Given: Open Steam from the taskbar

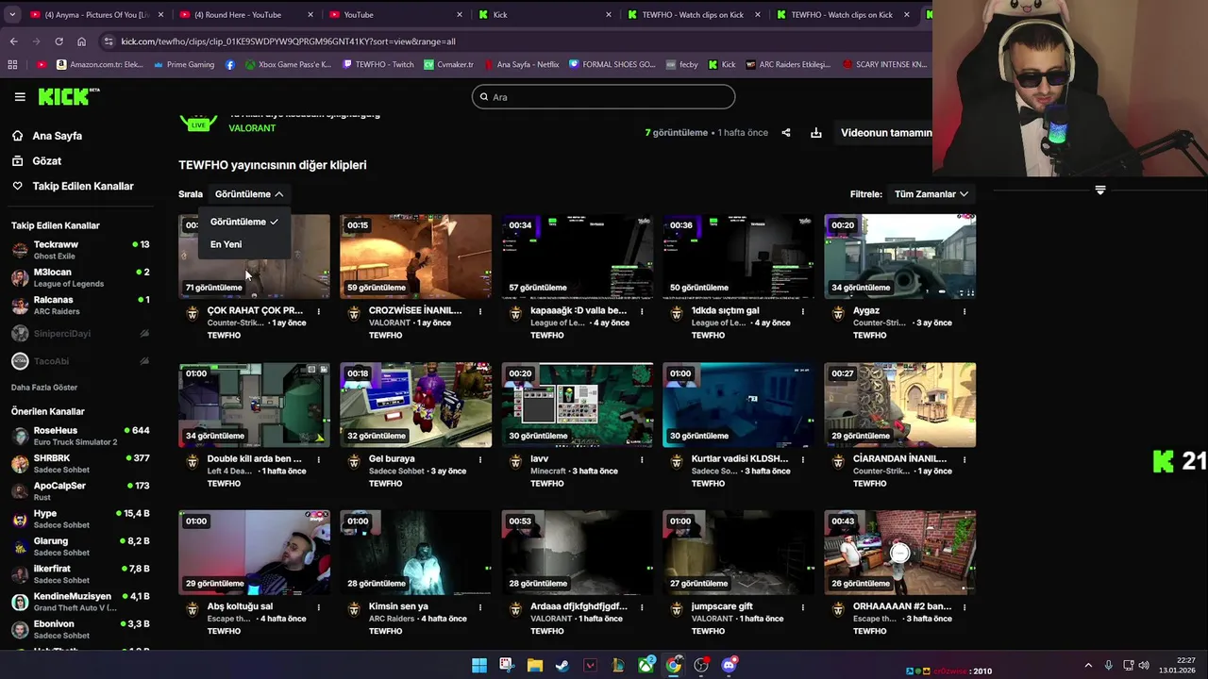Looking at the screenshot, I should click(562, 666).
